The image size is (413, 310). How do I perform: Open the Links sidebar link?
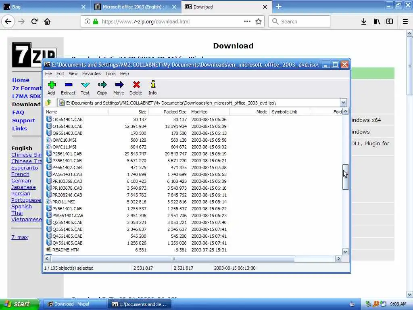click(19, 128)
